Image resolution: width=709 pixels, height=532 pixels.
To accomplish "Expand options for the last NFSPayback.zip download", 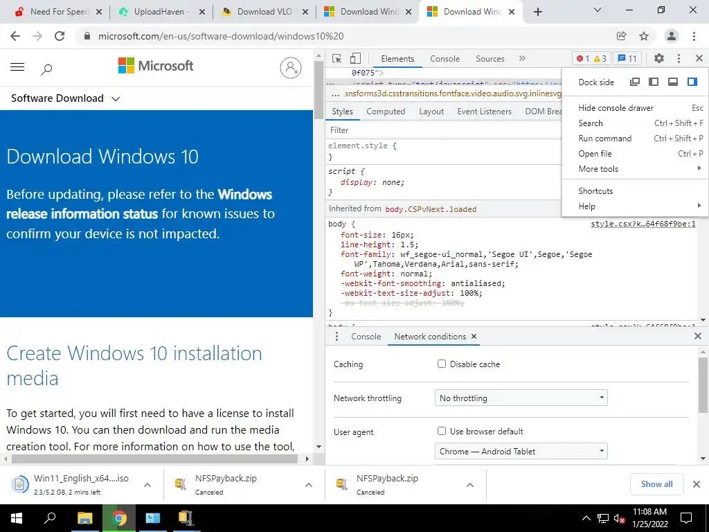I will (x=470, y=484).
